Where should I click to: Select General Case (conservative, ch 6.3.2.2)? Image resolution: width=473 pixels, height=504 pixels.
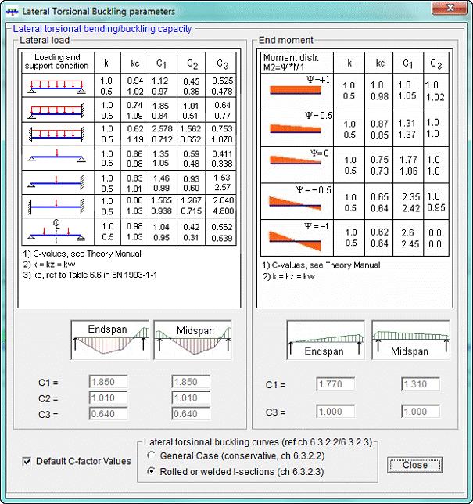pos(151,455)
